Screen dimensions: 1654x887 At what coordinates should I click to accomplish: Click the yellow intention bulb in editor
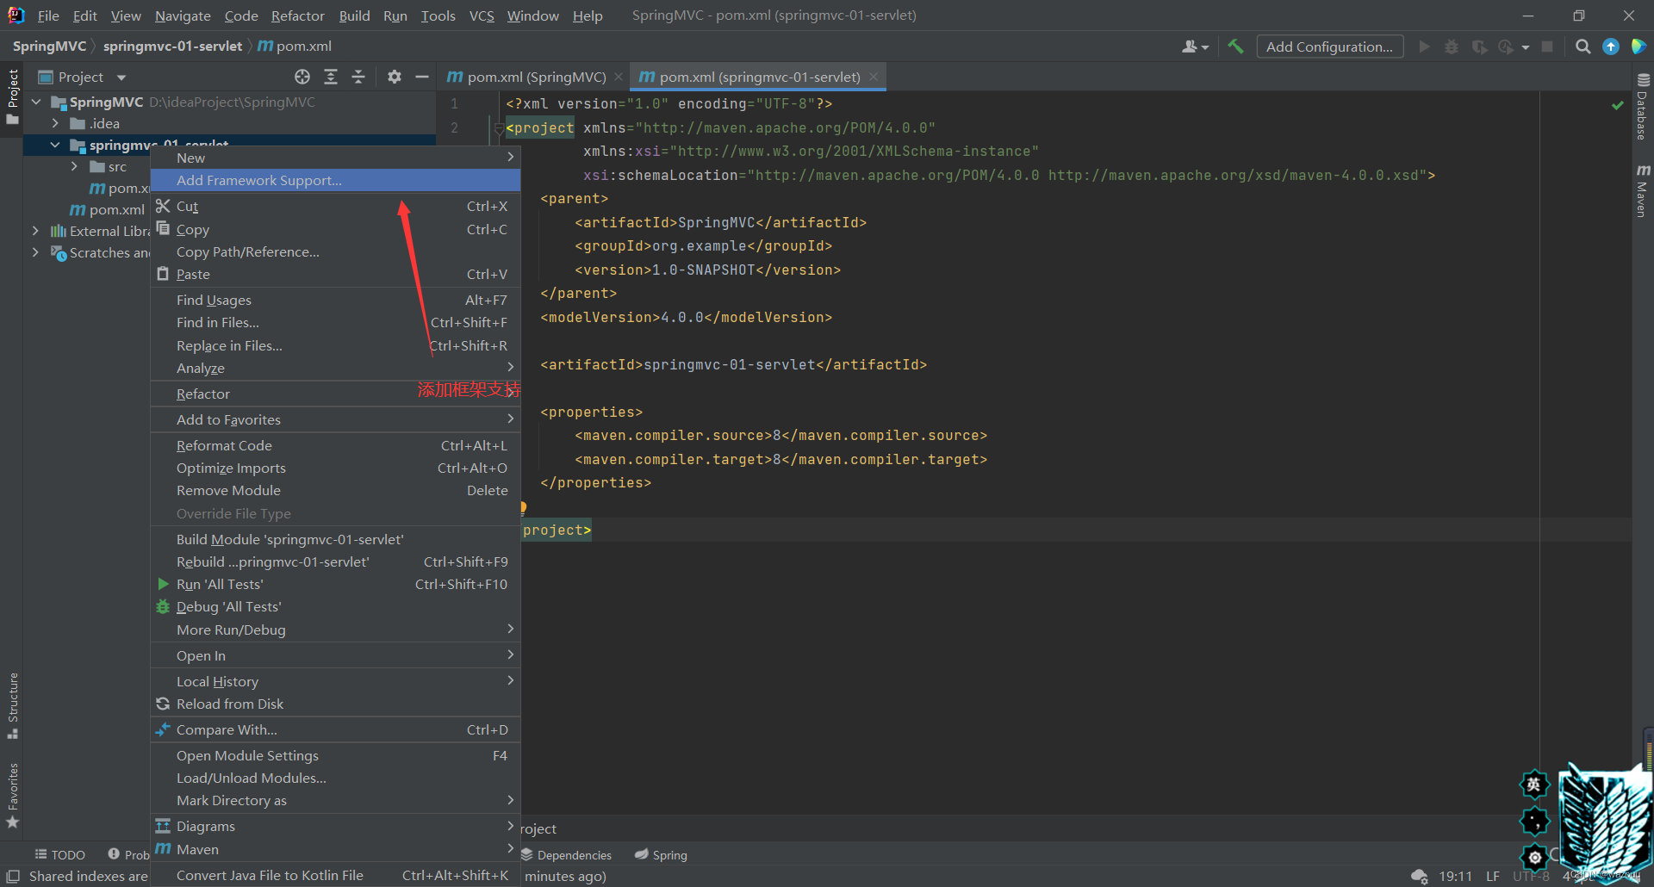pyautogui.click(x=523, y=507)
